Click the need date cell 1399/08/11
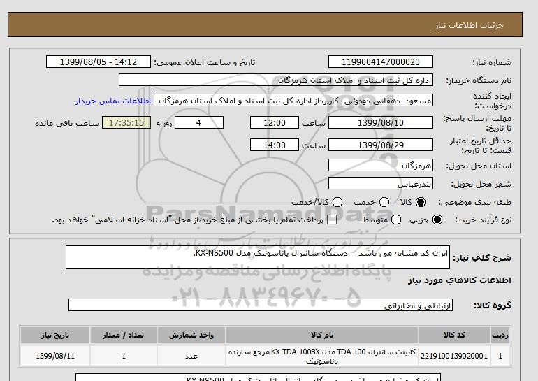Image resolution: width=538 pixels, height=381 pixels. (55, 356)
